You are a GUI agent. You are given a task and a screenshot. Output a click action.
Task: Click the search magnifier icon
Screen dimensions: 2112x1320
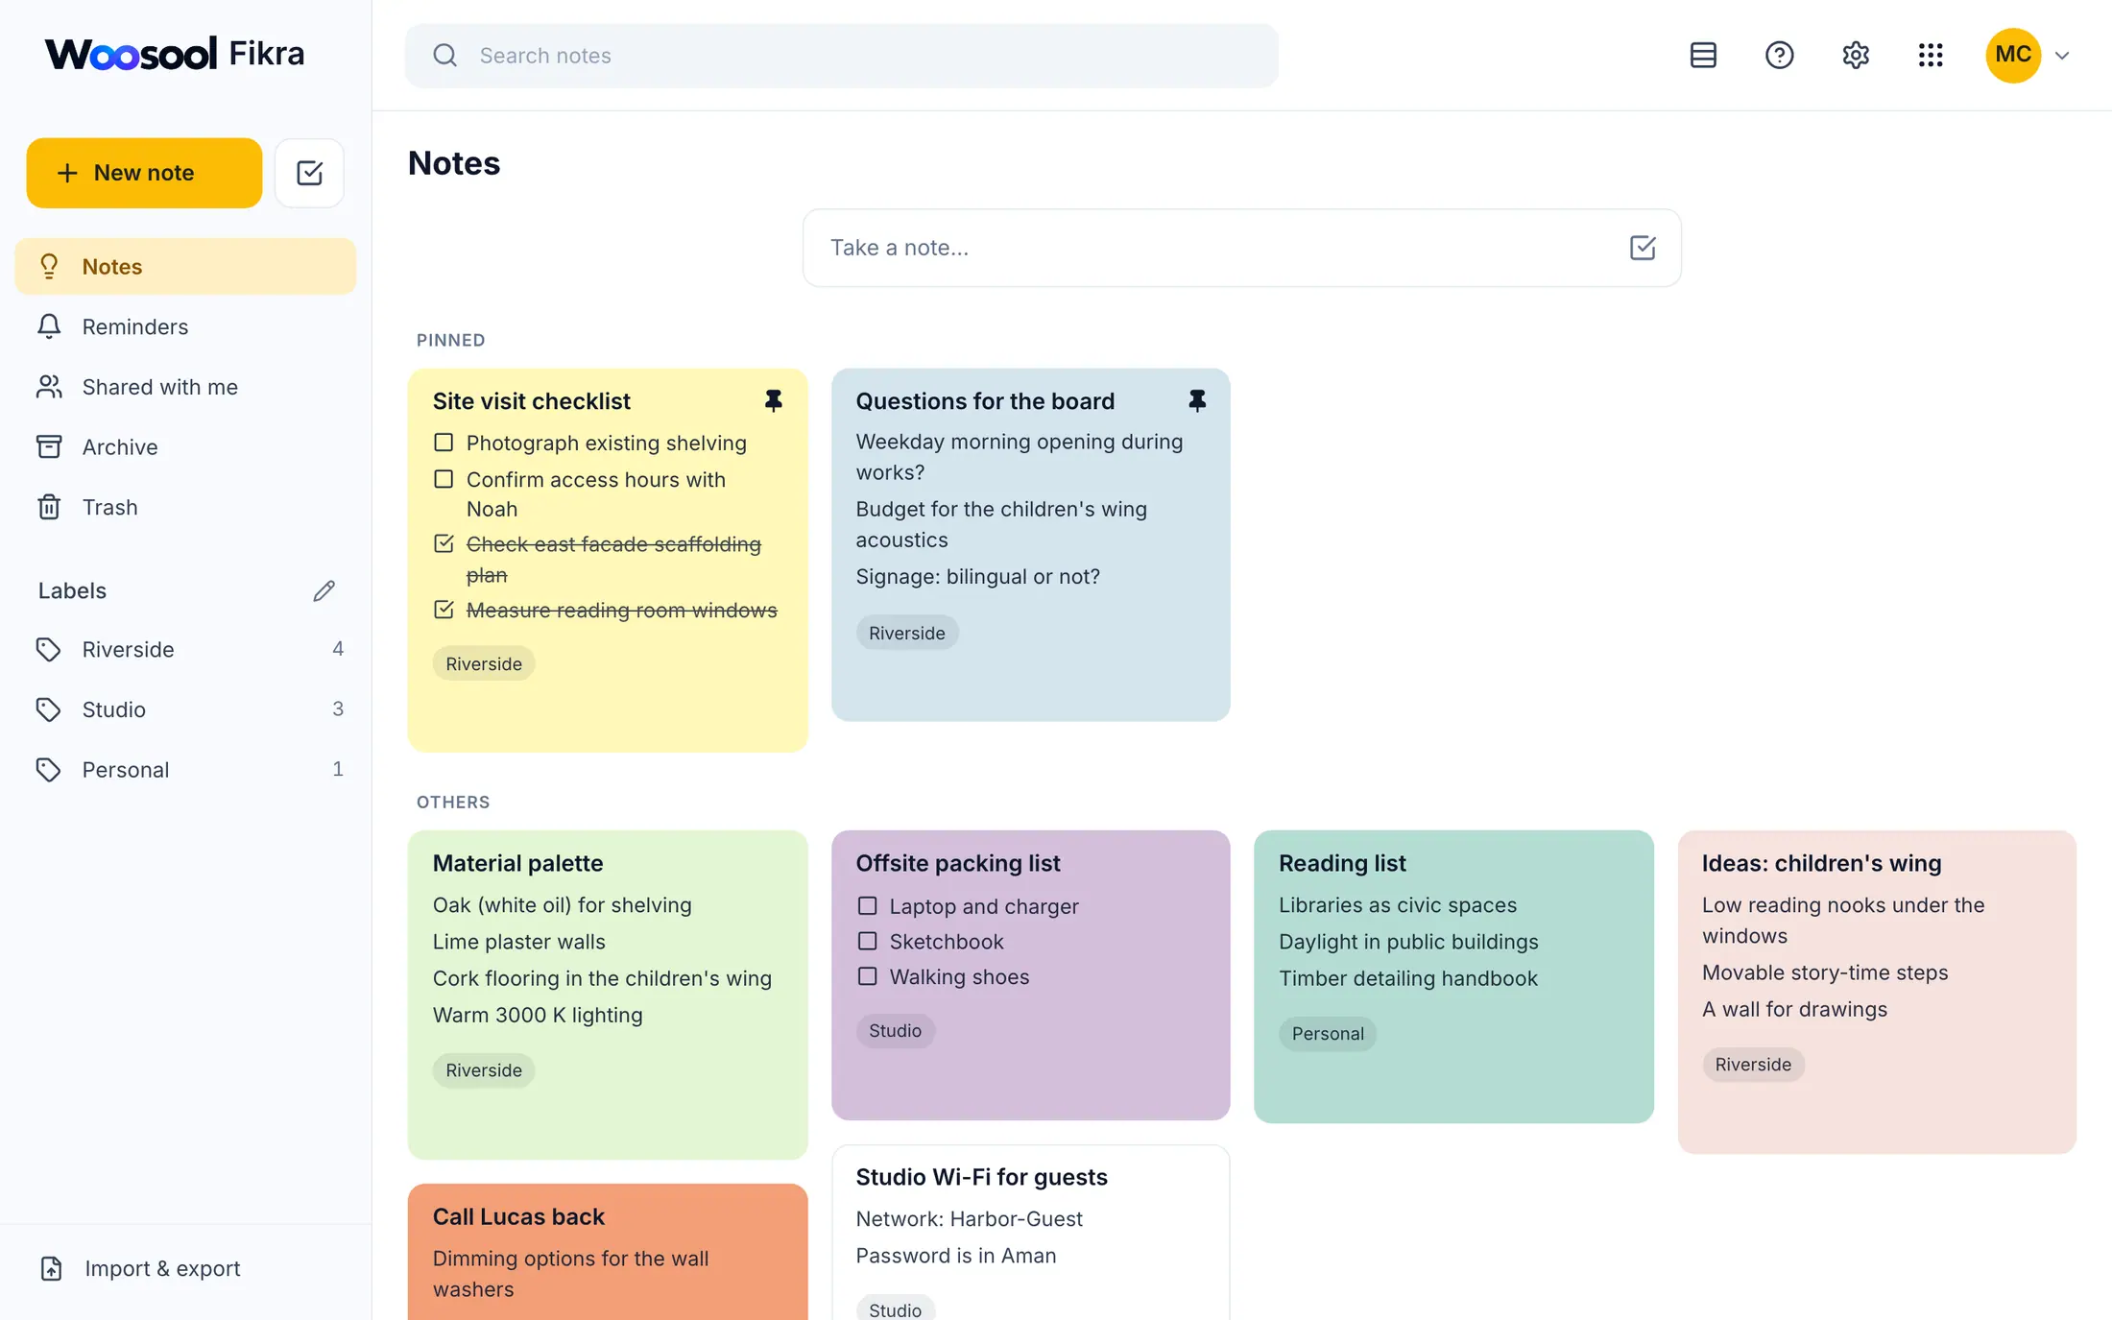(x=444, y=56)
